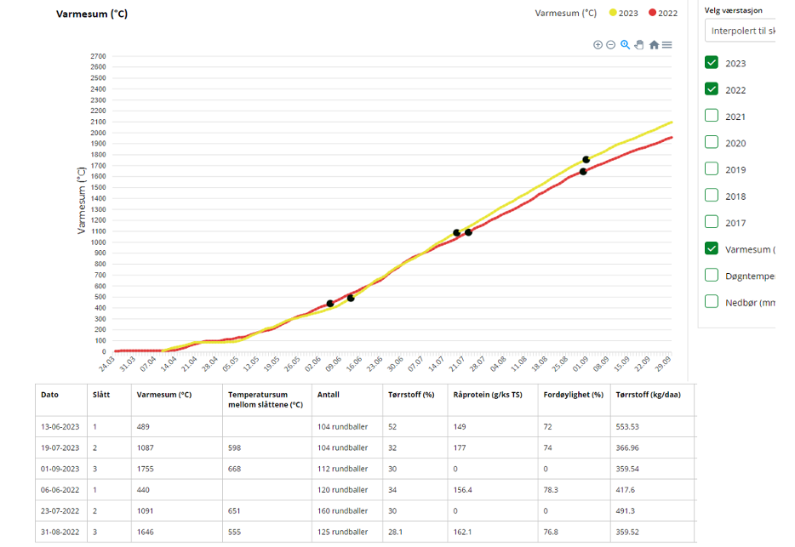The image size is (795, 547).
Task: Reset chart zoom with home icon
Action: [654, 45]
